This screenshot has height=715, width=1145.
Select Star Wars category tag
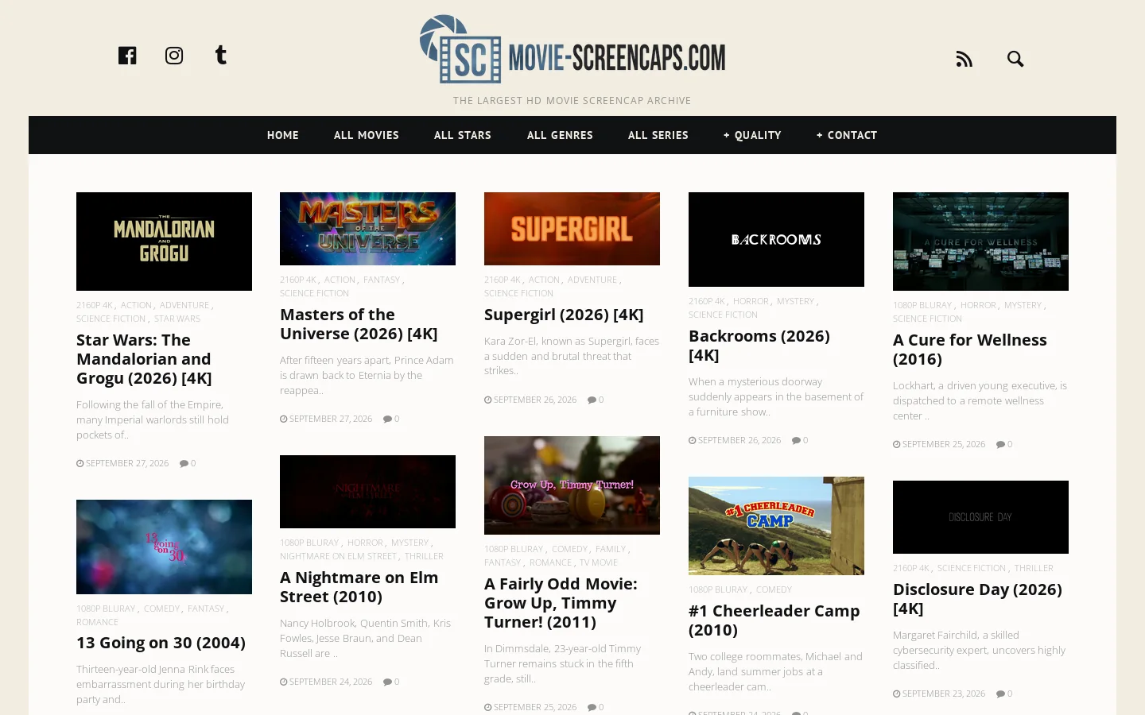177,319
